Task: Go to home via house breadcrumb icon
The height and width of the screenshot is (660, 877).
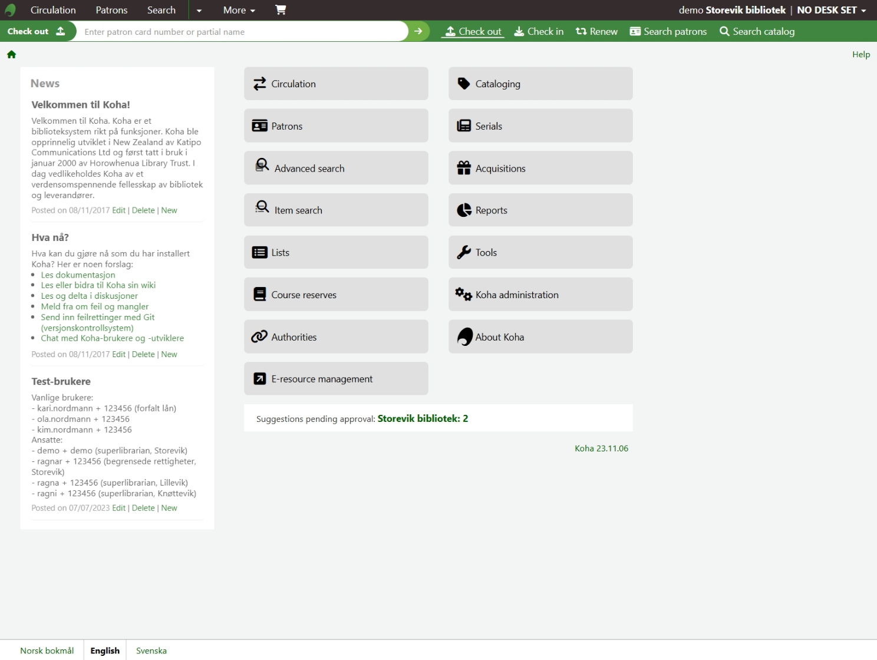Action: (x=11, y=54)
